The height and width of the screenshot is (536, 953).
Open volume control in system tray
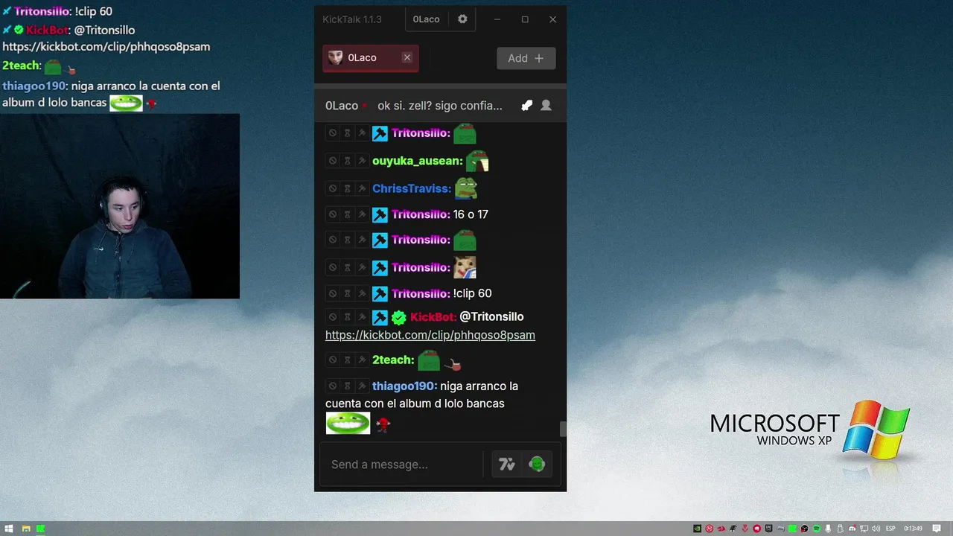876,529
